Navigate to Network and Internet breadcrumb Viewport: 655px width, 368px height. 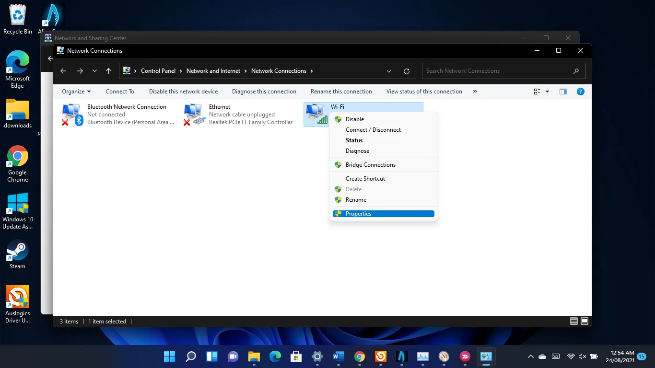pos(213,71)
